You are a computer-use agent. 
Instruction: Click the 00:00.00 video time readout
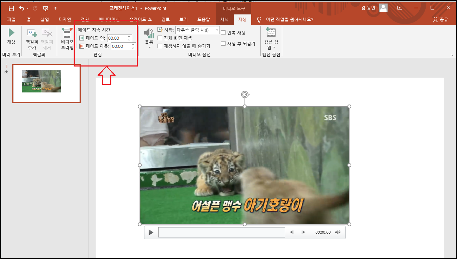click(323, 232)
